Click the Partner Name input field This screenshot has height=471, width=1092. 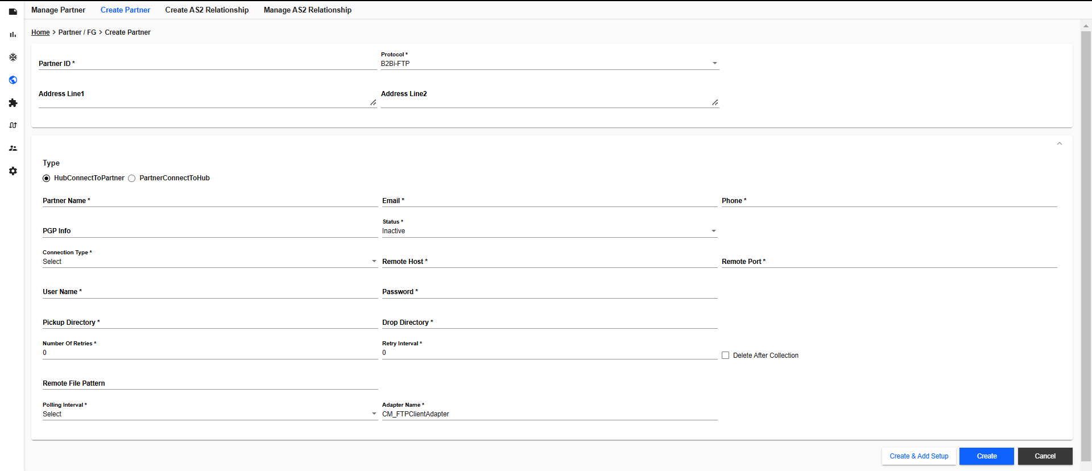pos(210,201)
